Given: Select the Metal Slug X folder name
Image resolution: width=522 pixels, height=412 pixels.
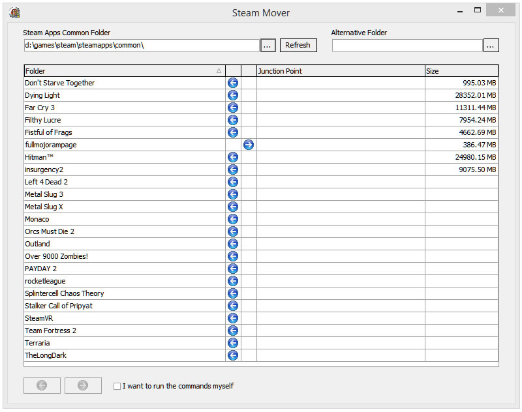Looking at the screenshot, I should click(x=44, y=207).
